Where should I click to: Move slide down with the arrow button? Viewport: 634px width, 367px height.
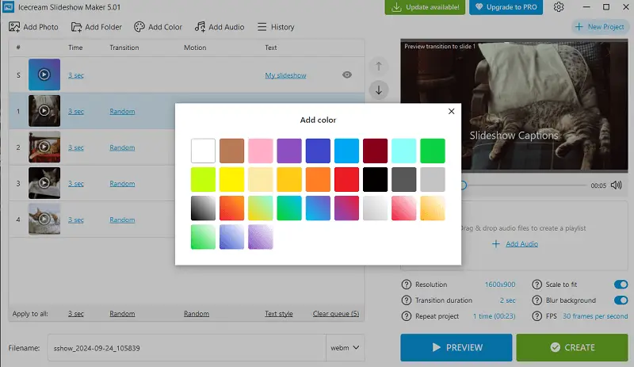pos(379,90)
